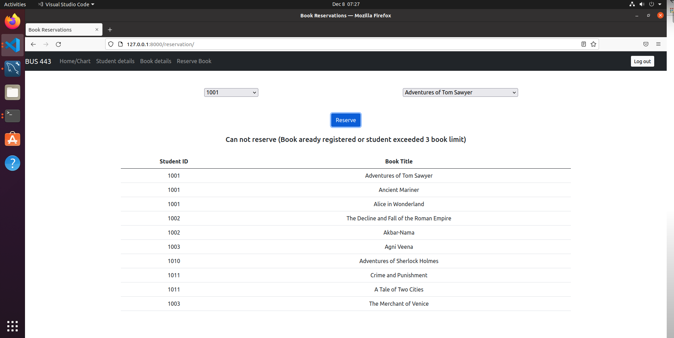674x338 pixels.
Task: Open the Book details navigation item
Action: (156, 61)
